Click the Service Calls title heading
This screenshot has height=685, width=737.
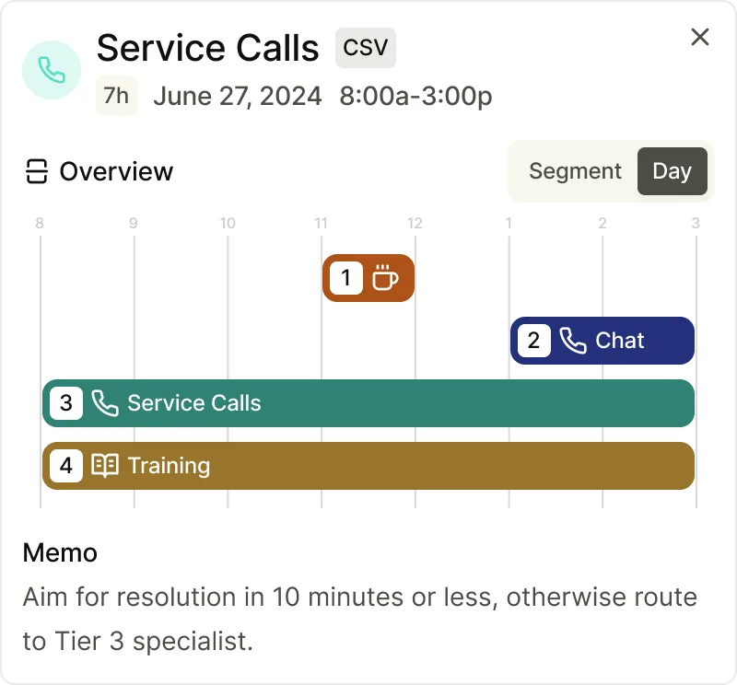[208, 48]
